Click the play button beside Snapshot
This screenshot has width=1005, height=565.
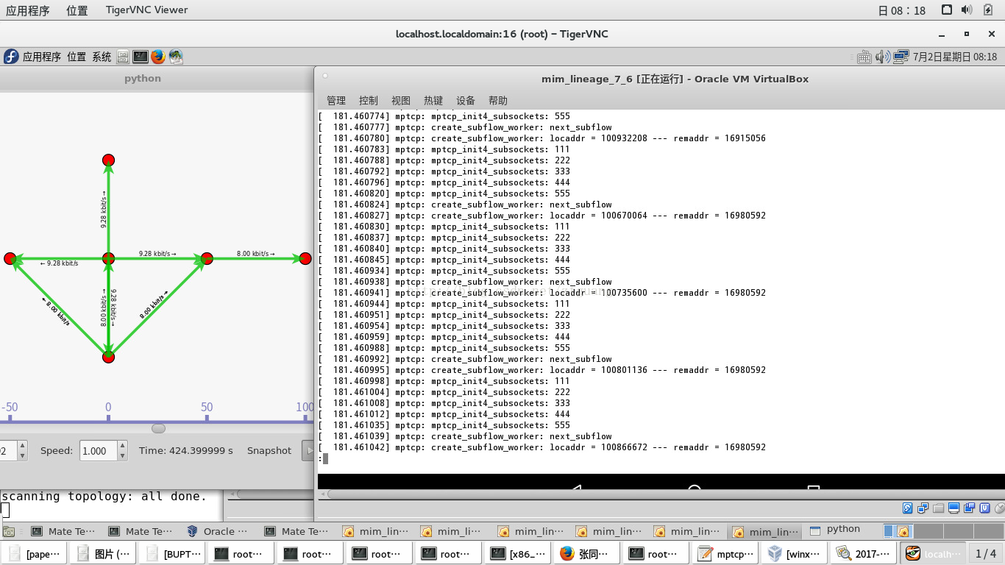click(308, 451)
